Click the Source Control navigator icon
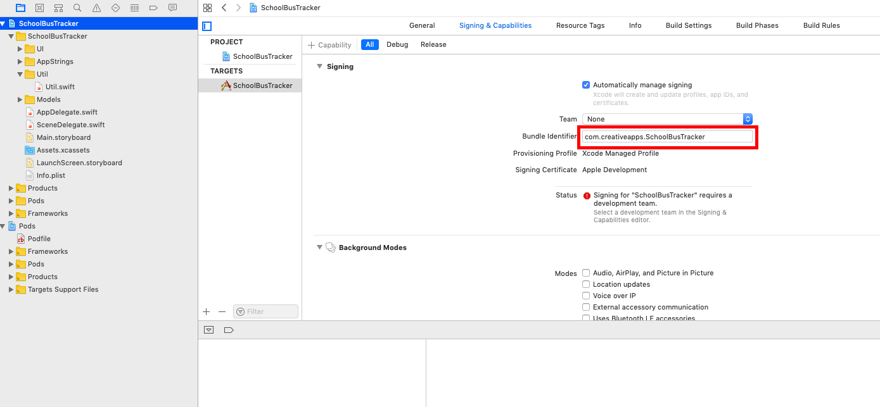Screen dimensions: 880x407 pos(39,8)
